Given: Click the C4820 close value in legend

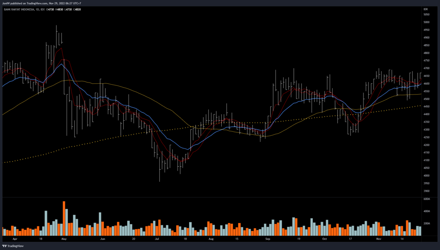Looking at the screenshot, I should click(x=76, y=9).
